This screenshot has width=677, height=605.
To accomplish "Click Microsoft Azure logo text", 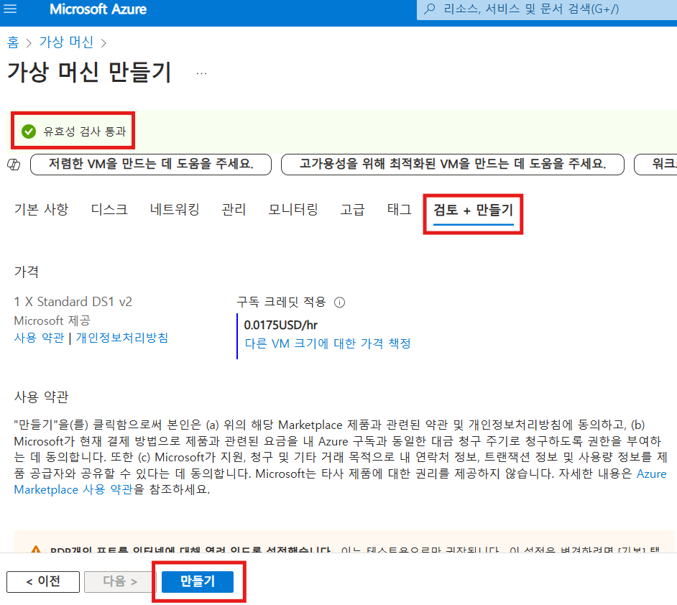I will point(98,9).
